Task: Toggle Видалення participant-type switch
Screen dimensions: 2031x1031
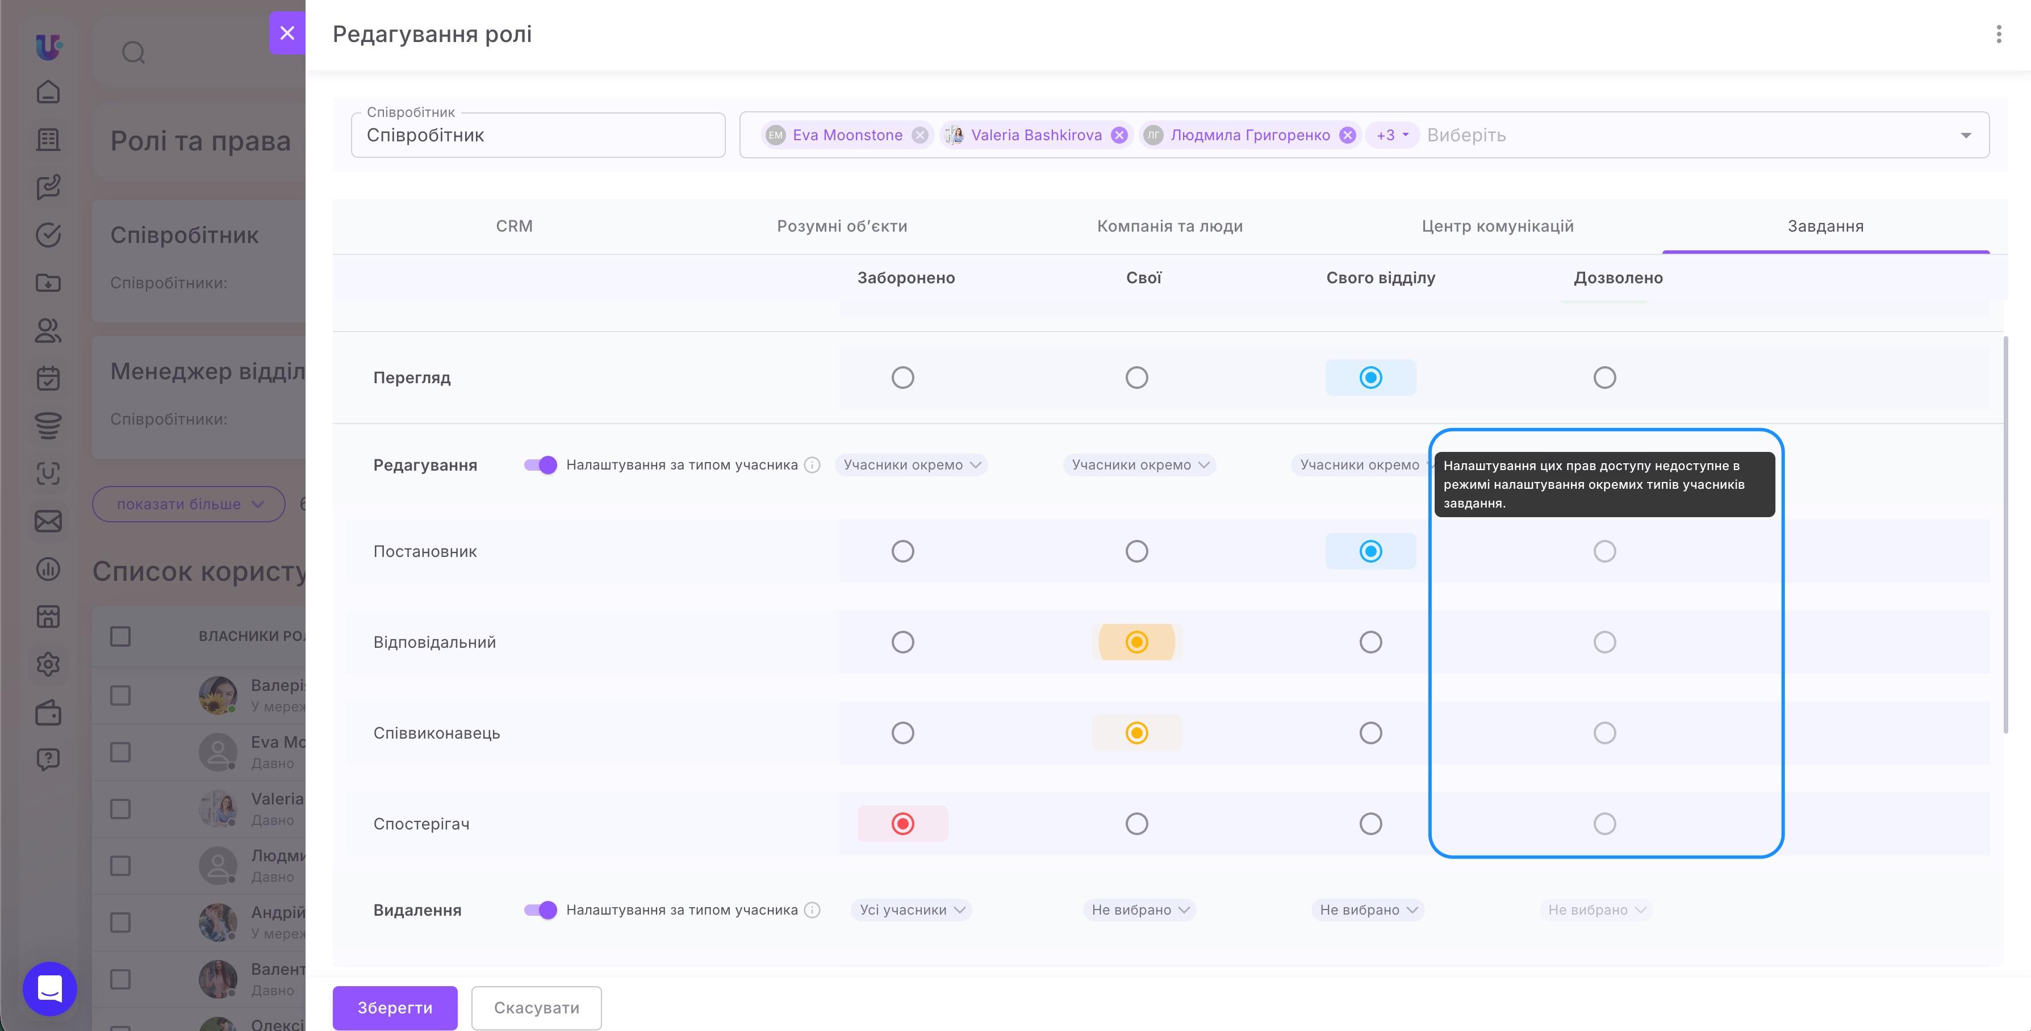Action: (540, 910)
